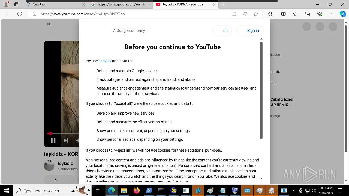View site information lock icon

pyautogui.click(x=34, y=14)
